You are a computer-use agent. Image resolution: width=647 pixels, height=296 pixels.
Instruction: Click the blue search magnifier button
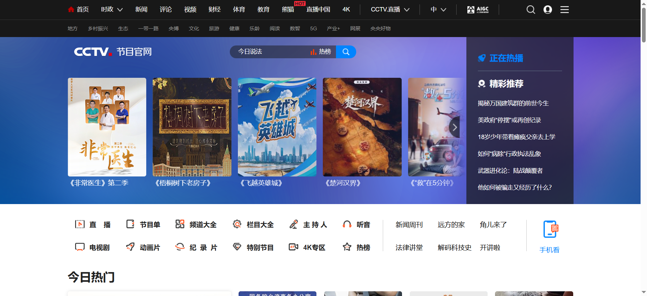pyautogui.click(x=346, y=52)
